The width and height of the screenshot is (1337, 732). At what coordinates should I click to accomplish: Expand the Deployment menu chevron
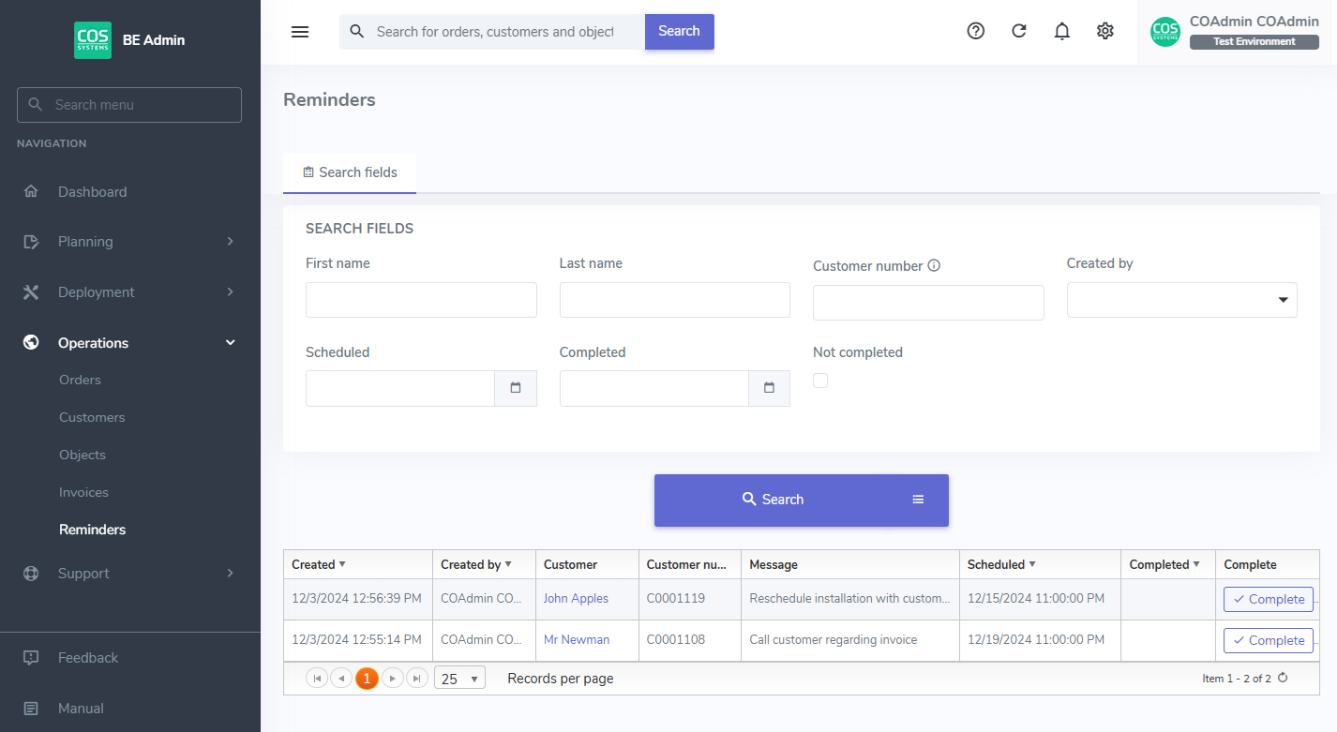230,292
